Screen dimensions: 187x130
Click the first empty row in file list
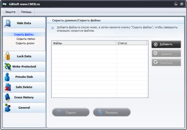pos(100,48)
